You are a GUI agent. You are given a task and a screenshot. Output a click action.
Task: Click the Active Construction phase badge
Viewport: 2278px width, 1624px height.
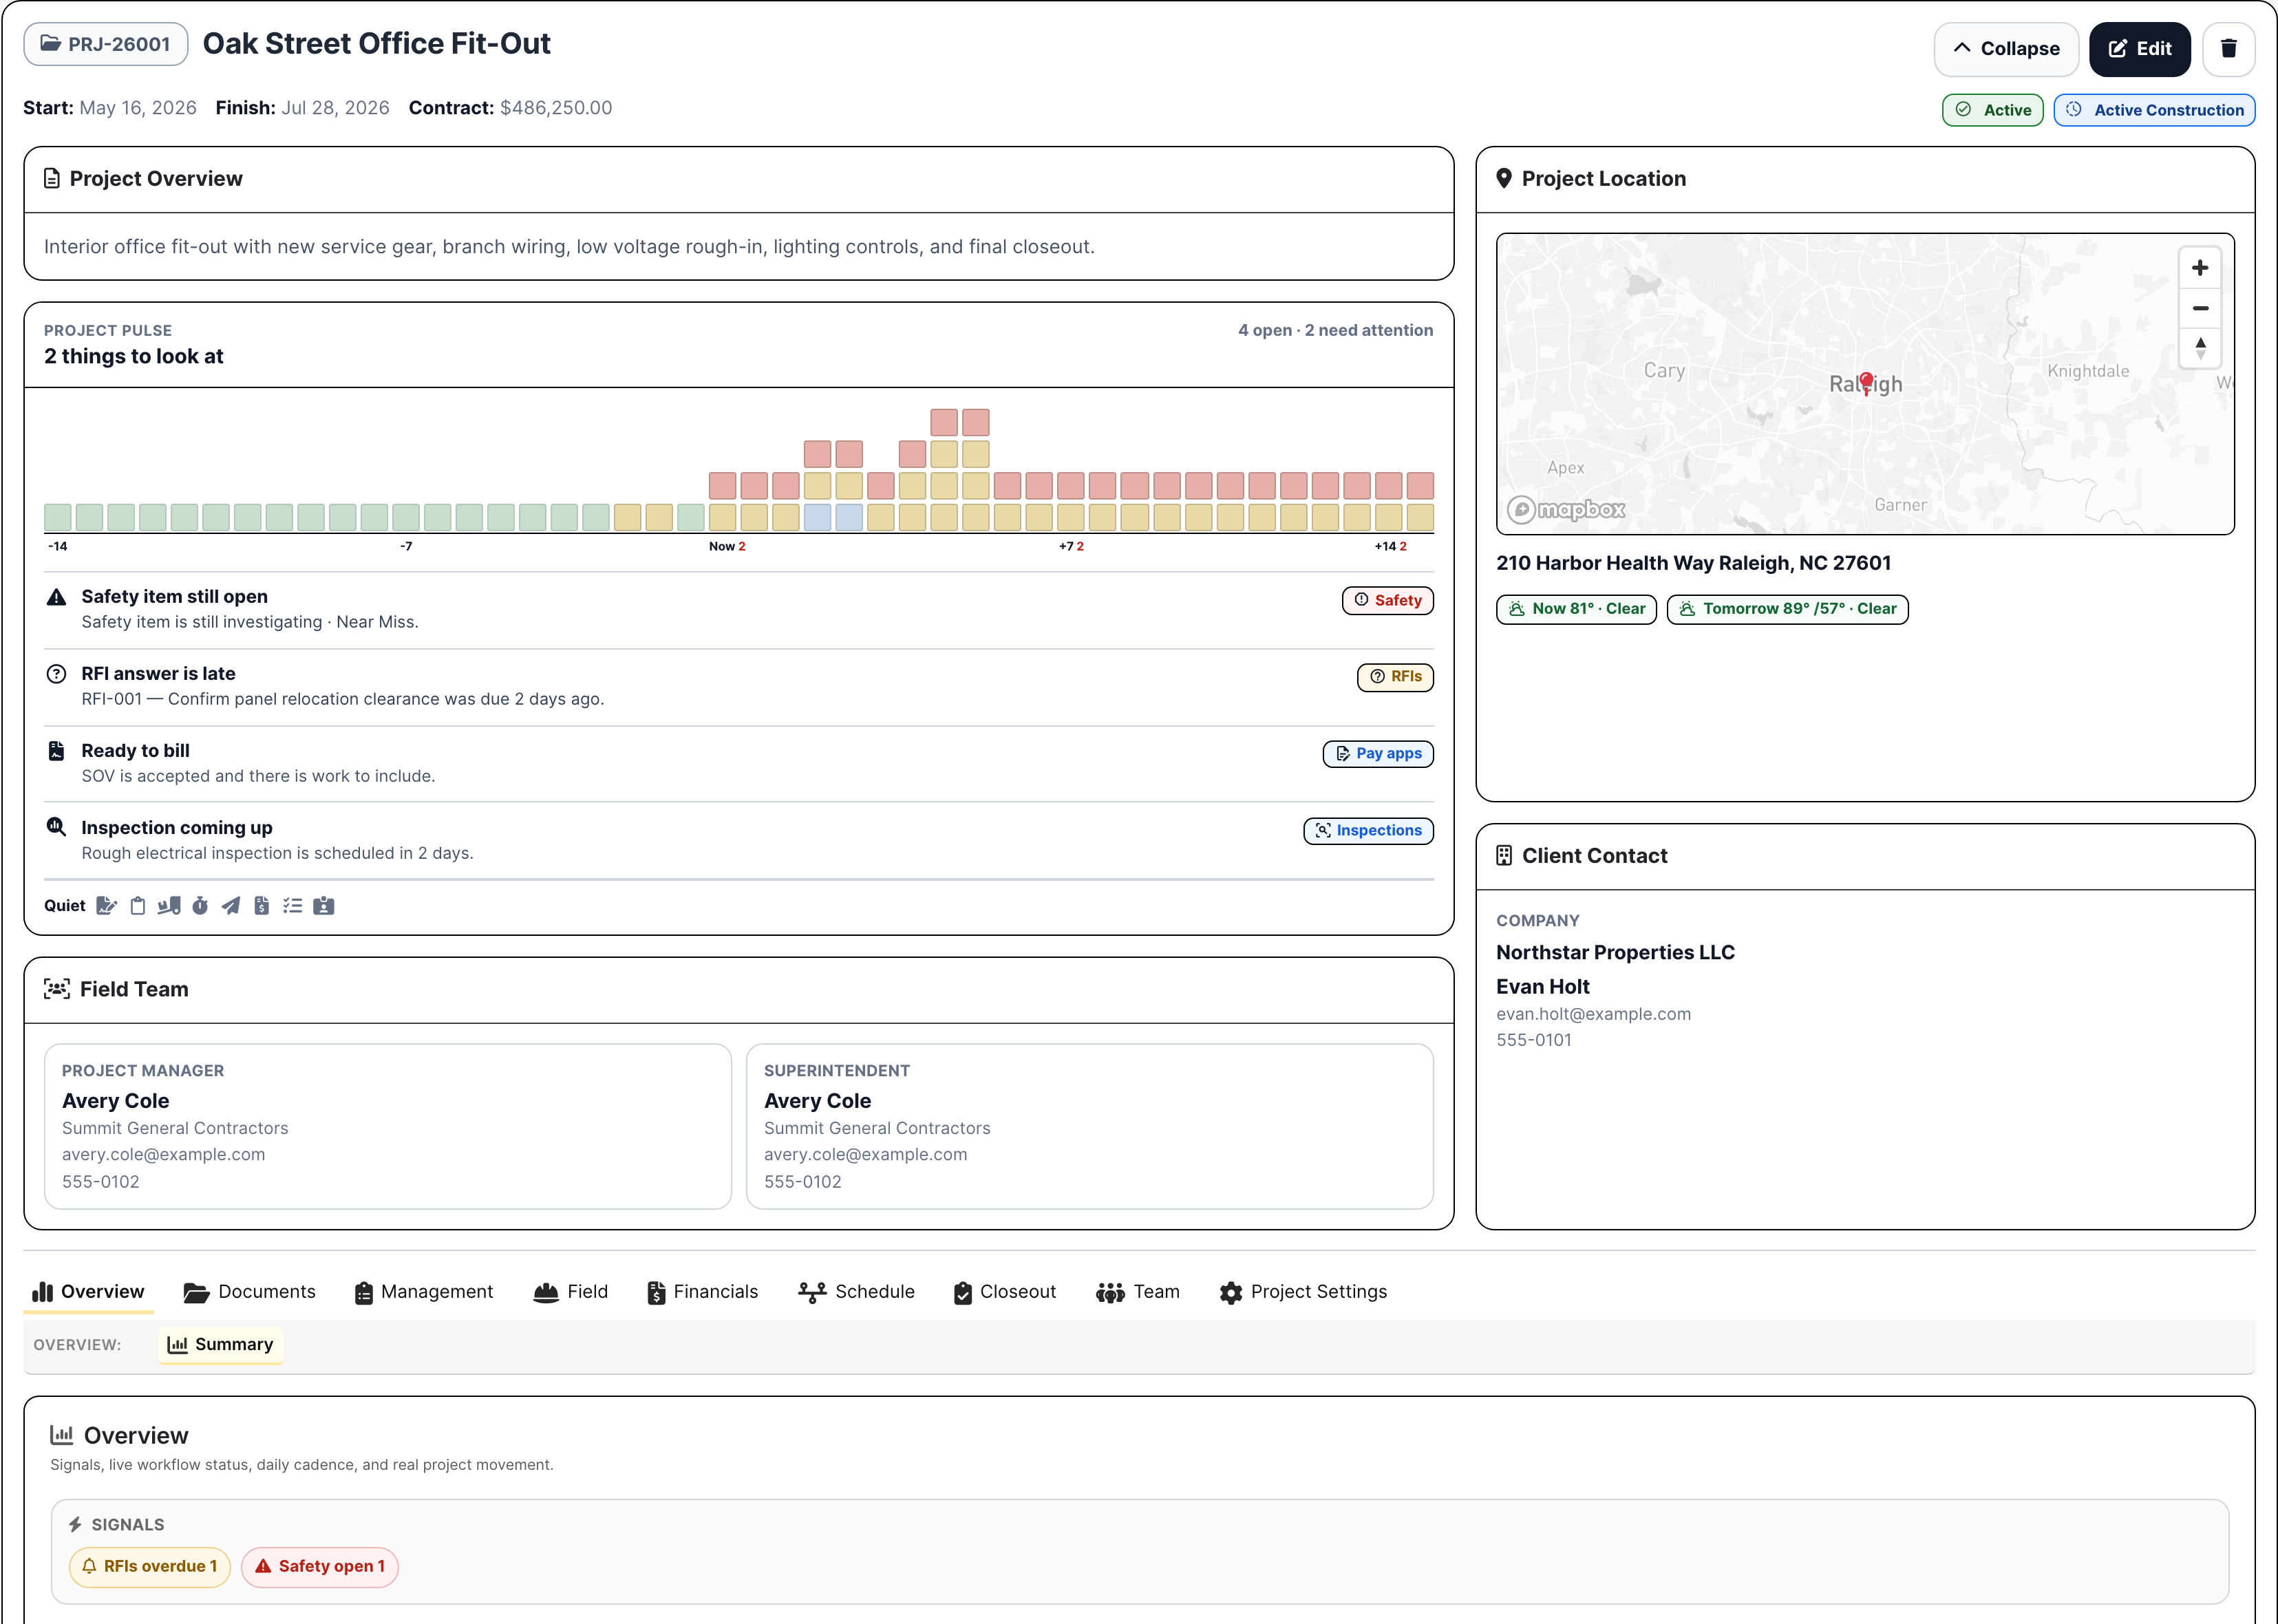click(2154, 110)
